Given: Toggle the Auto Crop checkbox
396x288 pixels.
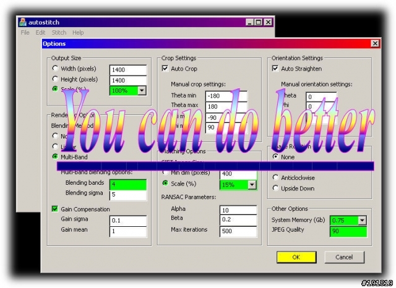Looking at the screenshot, I should pos(165,69).
